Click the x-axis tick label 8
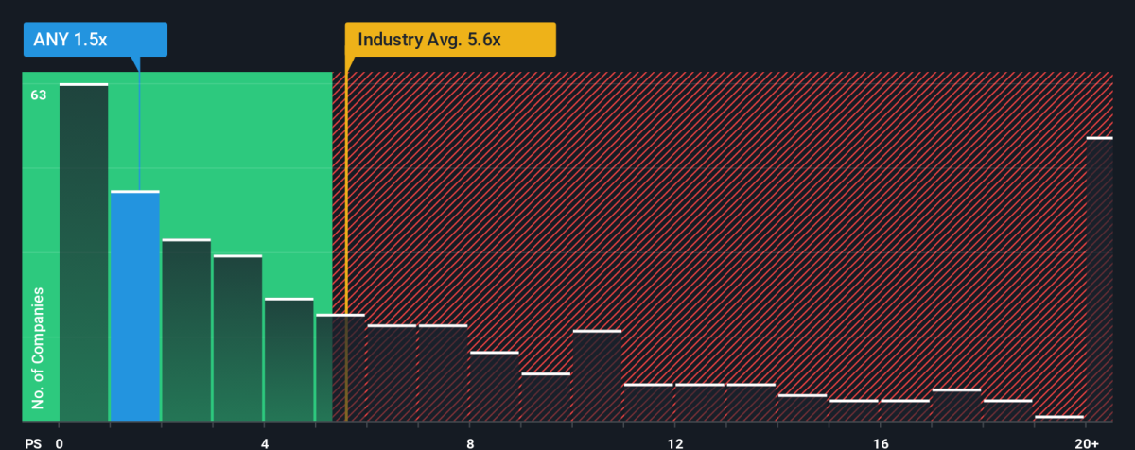Viewport: 1135px width, 450px height. pyautogui.click(x=470, y=442)
